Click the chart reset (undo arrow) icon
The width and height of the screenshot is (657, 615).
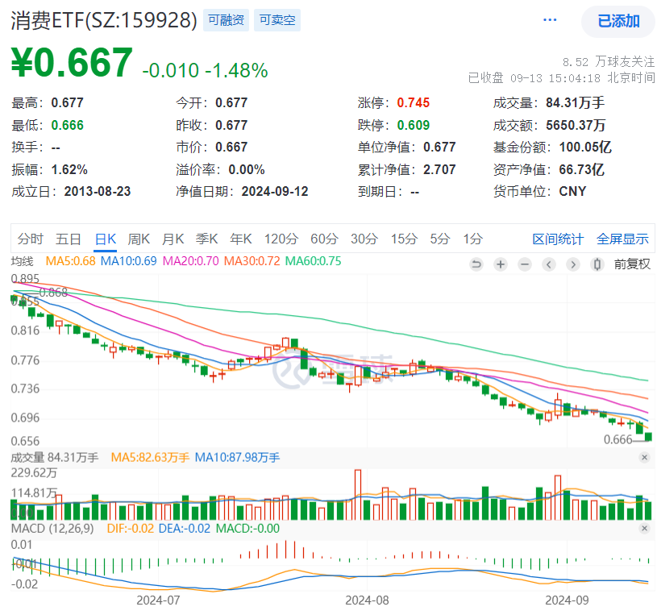click(x=476, y=264)
